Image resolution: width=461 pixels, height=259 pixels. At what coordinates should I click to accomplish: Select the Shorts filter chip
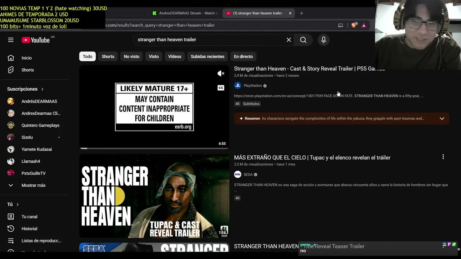click(108, 56)
